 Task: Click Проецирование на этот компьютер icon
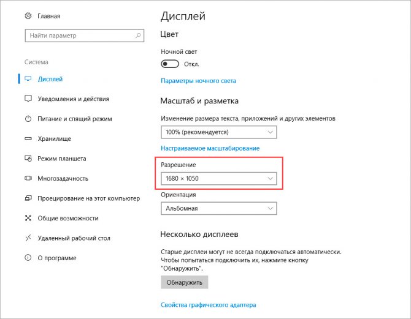tap(28, 198)
